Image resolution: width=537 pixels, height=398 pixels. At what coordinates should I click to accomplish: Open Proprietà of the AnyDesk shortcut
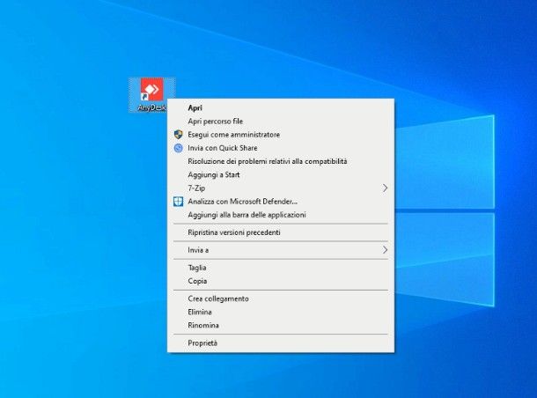pos(281,343)
